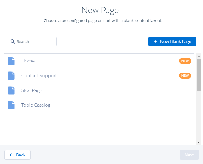
Task: Click the 'Choose a preconfigured page' subtitle
Action: tap(103, 21)
